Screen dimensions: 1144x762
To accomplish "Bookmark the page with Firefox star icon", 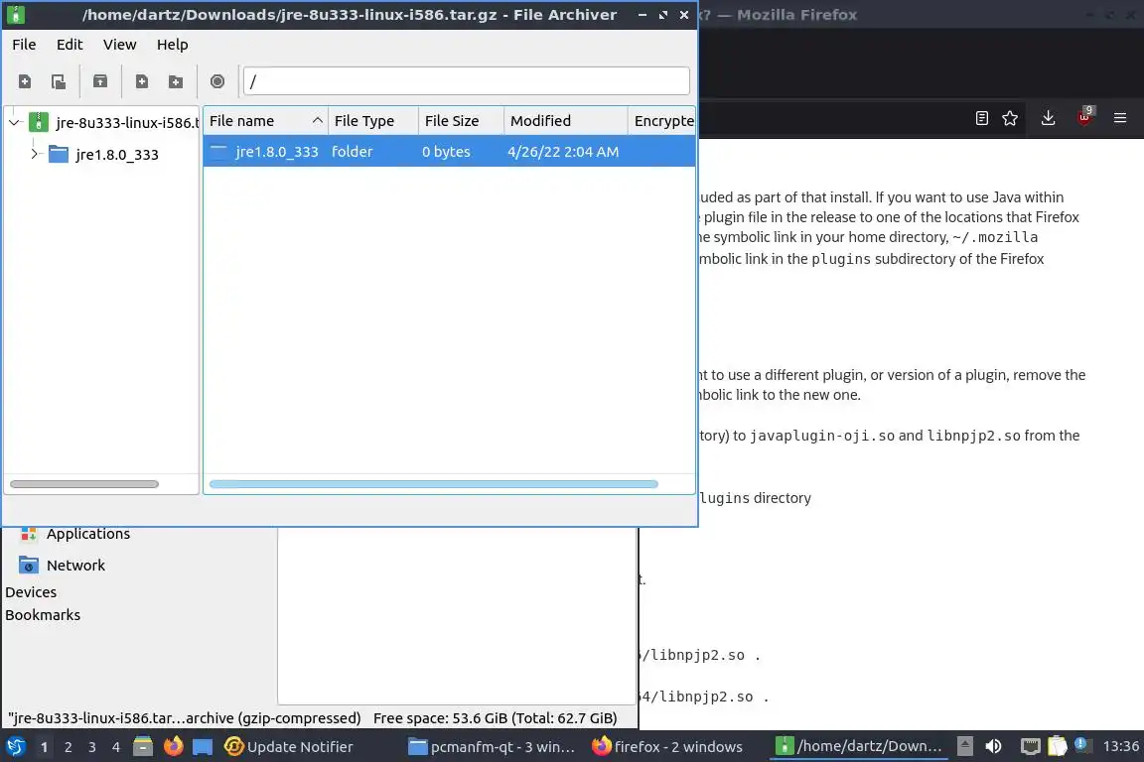I will tap(1010, 118).
